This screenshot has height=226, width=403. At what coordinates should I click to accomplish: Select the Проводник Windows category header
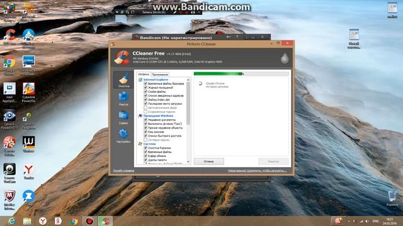158,116
